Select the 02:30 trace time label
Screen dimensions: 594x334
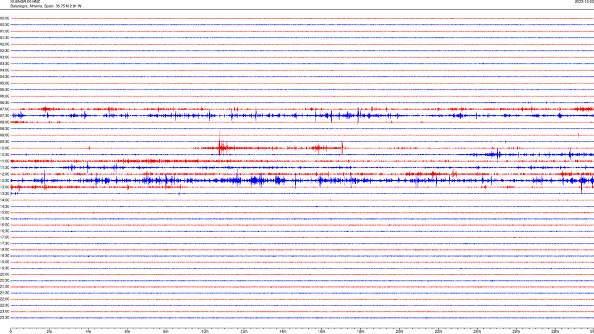tap(4, 50)
